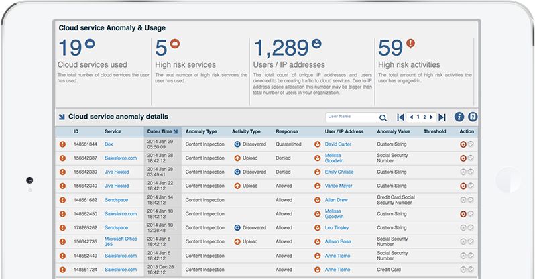Click the red alert icon beside 59
The image size is (535, 279).
tap(410, 44)
